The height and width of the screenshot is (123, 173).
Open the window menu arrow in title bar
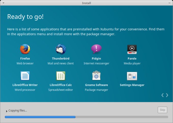click(3, 3)
